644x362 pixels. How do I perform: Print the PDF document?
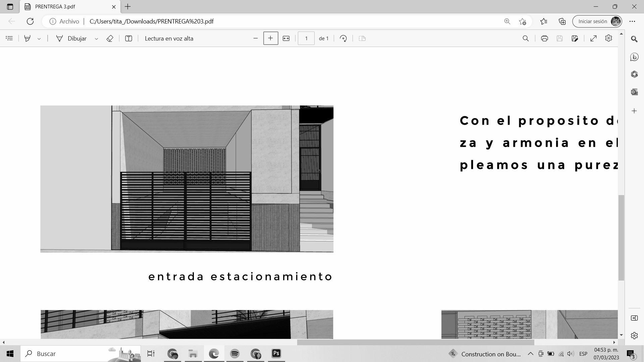544,39
